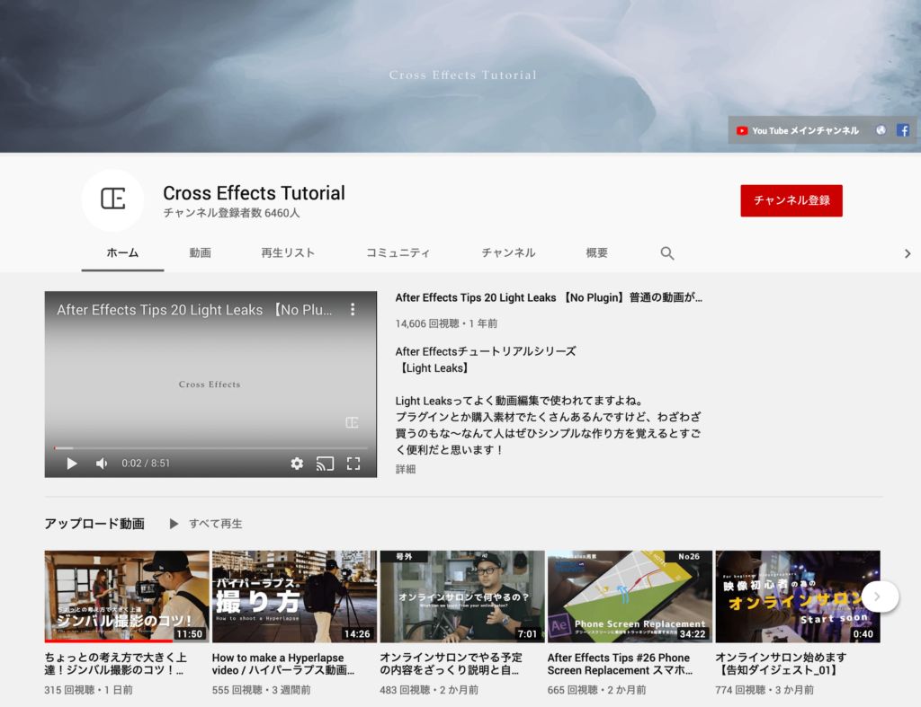Click the Cross Effects watermark in player
The width and height of the screenshot is (921, 707).
352,422
